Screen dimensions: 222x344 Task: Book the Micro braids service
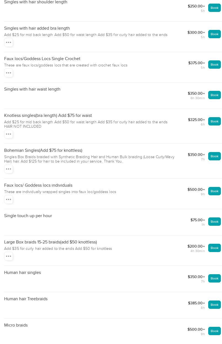pos(214,331)
